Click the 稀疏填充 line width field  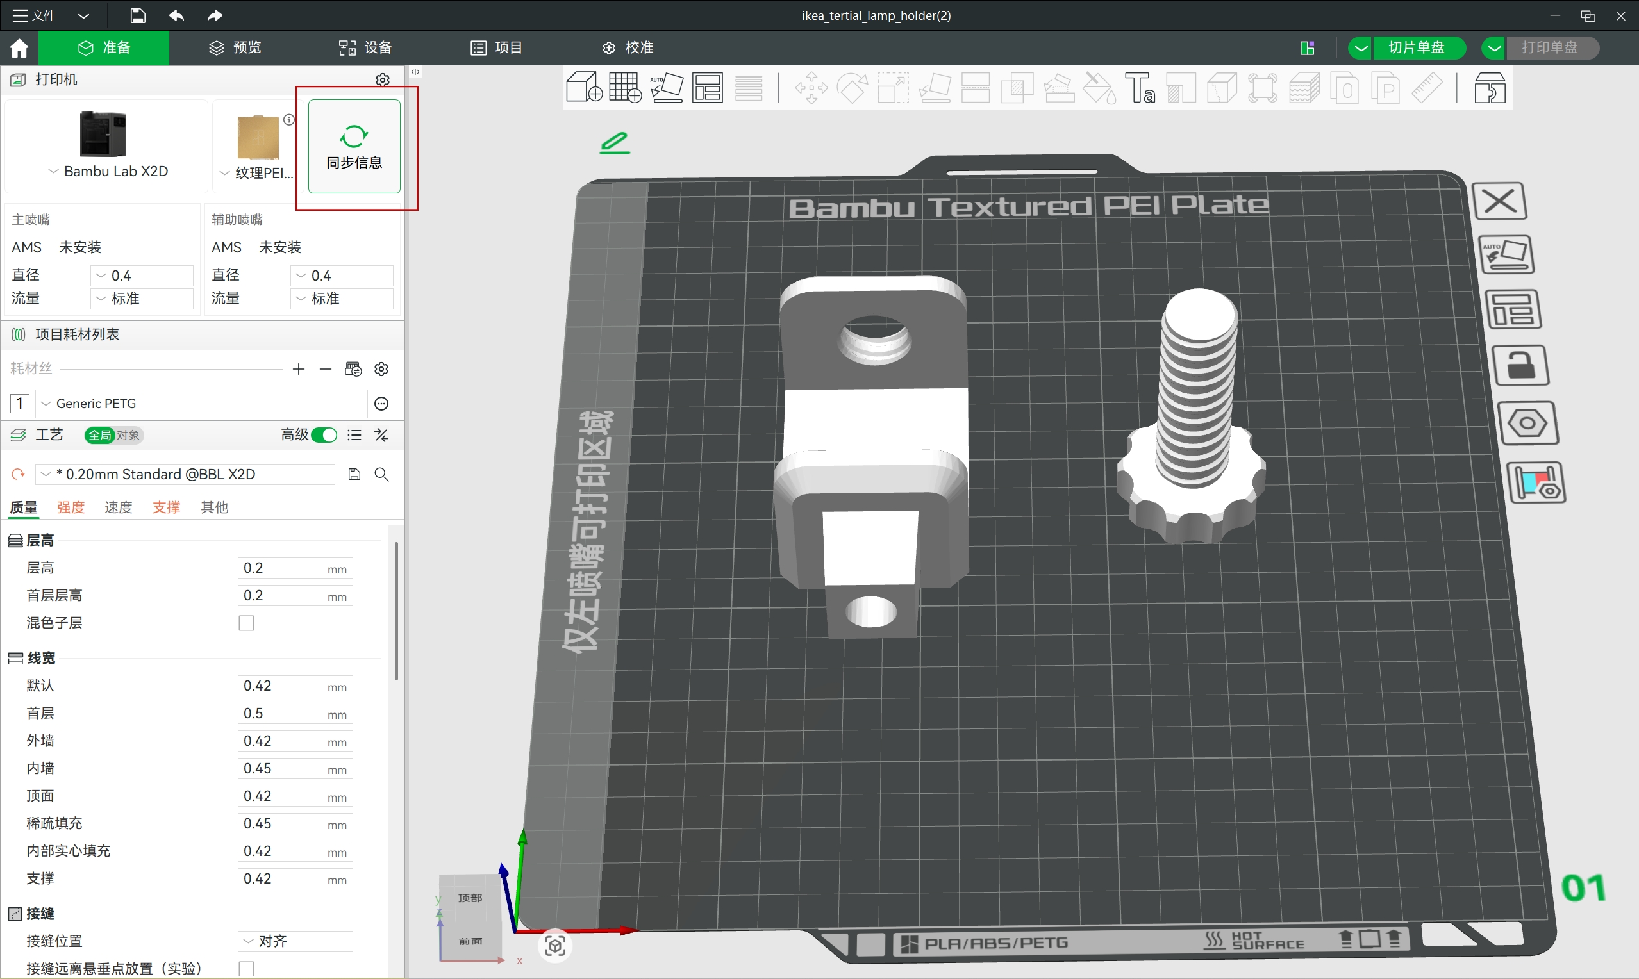295,823
